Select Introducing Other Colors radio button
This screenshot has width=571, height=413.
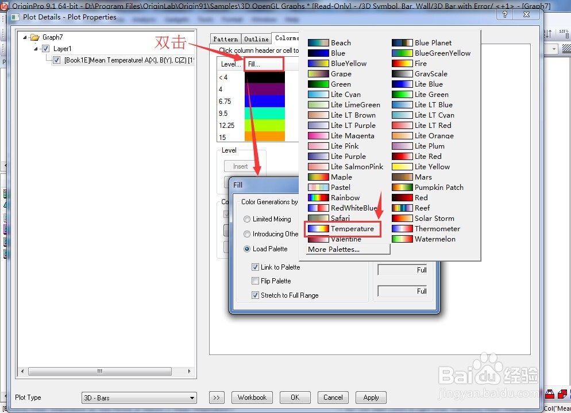tap(247, 234)
